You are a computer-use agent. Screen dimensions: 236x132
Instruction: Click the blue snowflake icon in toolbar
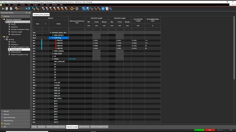pyautogui.click(x=103, y=9)
